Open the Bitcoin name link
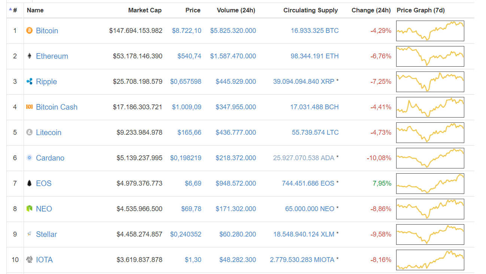Viewport: 486px width, 274px height. 47,31
